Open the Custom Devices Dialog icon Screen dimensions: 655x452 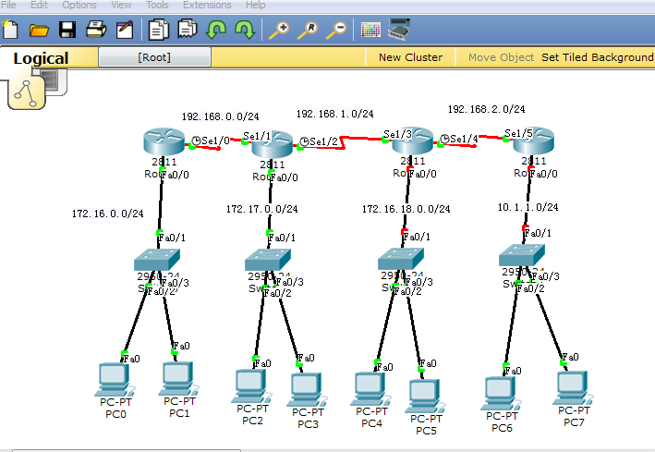(399, 30)
